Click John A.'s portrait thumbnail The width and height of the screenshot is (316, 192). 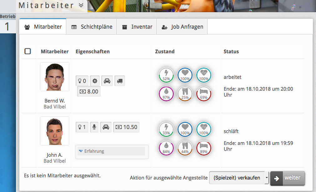55,131
